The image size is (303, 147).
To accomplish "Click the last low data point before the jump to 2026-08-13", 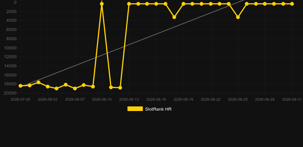I will point(120,88).
